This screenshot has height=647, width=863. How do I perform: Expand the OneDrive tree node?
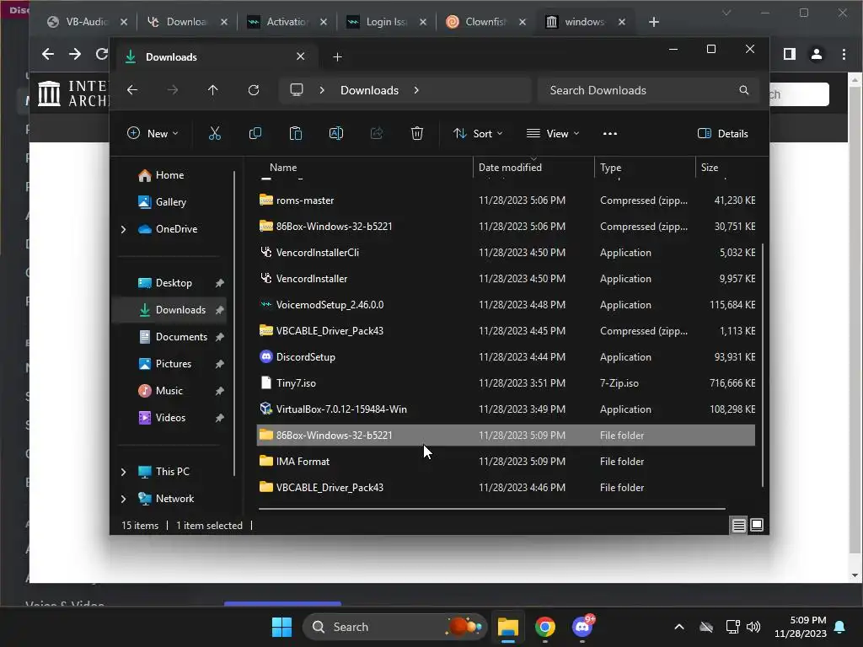(x=123, y=229)
